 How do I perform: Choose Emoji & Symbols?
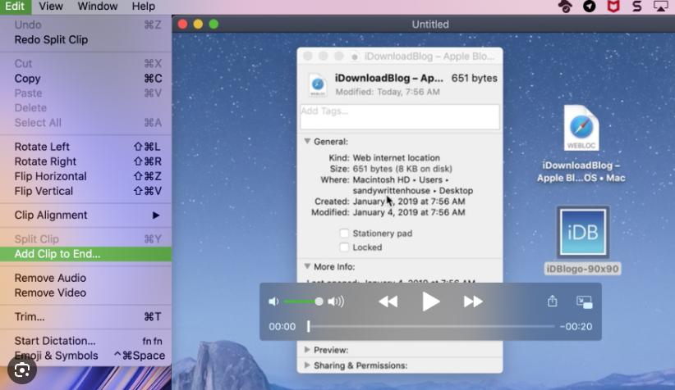(86, 356)
